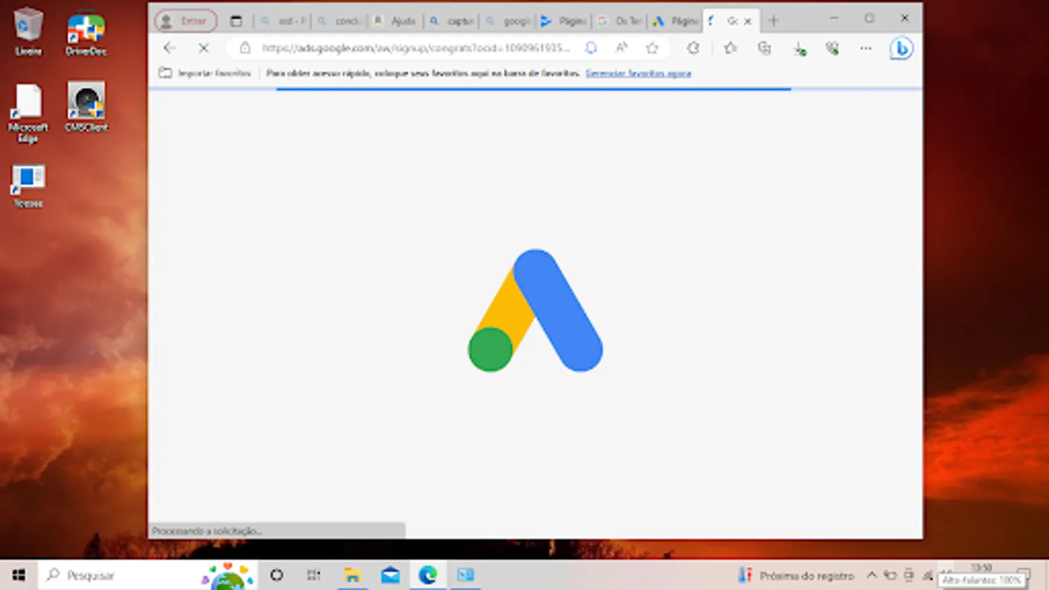Switch to the 'conclu' search tab
1049x590 pixels.
point(340,21)
